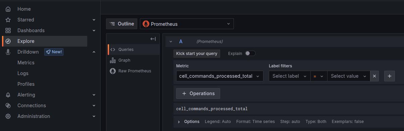The height and width of the screenshot is (131, 404).
Task: Click Kick start your query button
Action: (197, 54)
